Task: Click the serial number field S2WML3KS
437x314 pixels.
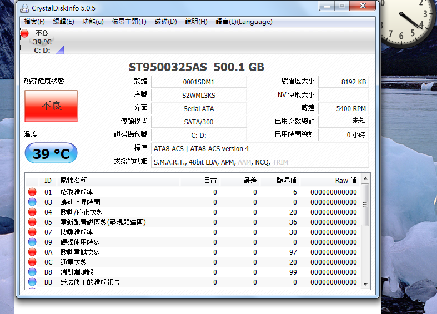Action: (x=199, y=96)
